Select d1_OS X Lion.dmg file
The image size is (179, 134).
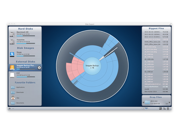156,49
